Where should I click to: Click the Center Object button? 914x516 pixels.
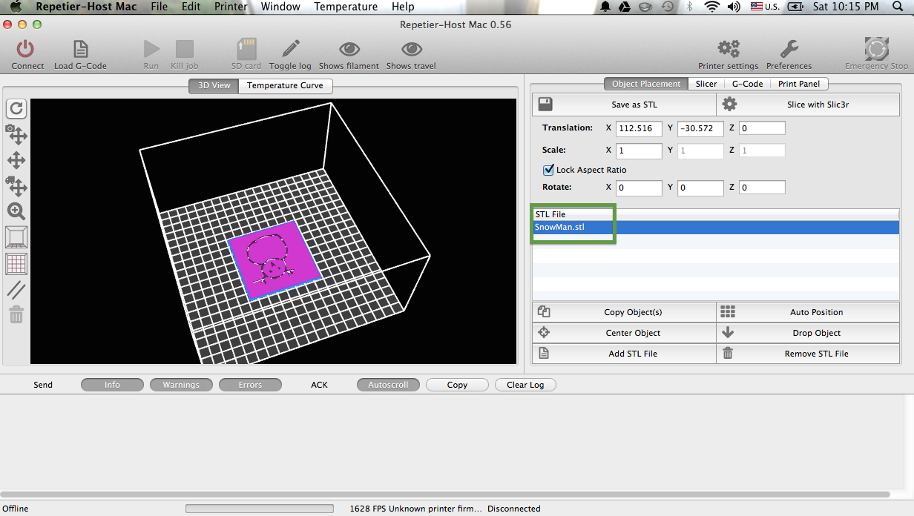(624, 333)
